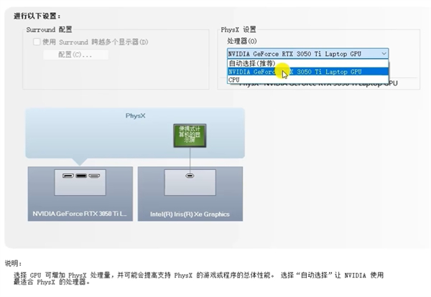Screen dimensions: 431x297
Task: Click the green laptop display icon
Action: (190, 136)
